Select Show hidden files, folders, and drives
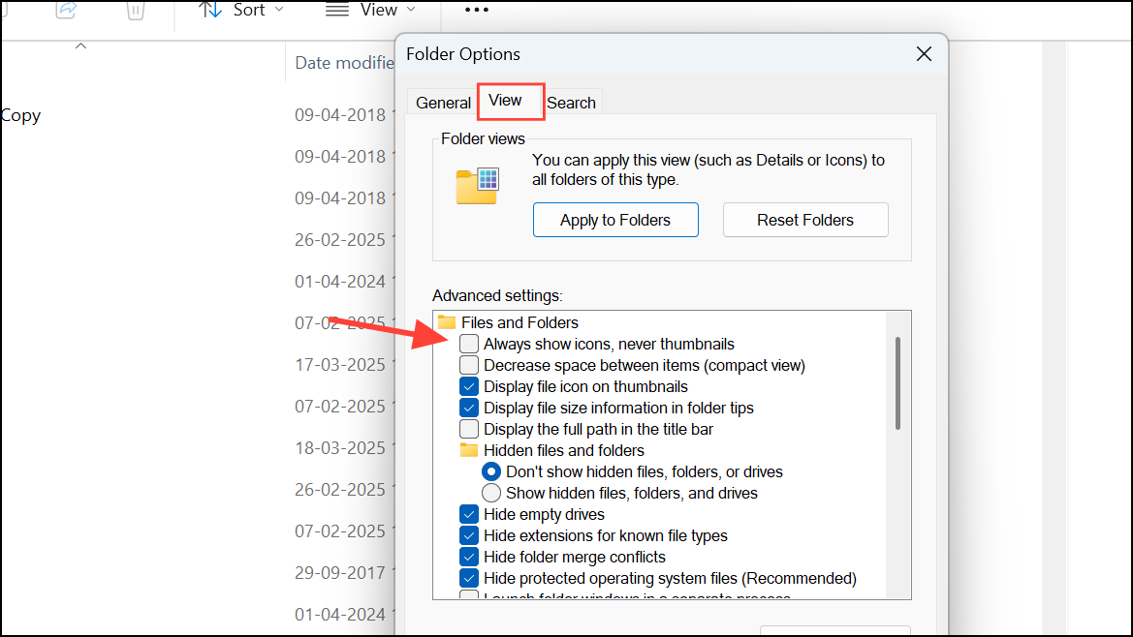Image resolution: width=1133 pixels, height=637 pixels. 491,493
